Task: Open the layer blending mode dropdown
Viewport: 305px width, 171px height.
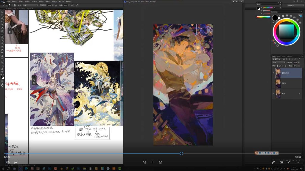Action: 278,62
